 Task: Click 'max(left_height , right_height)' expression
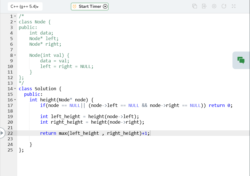(100, 133)
